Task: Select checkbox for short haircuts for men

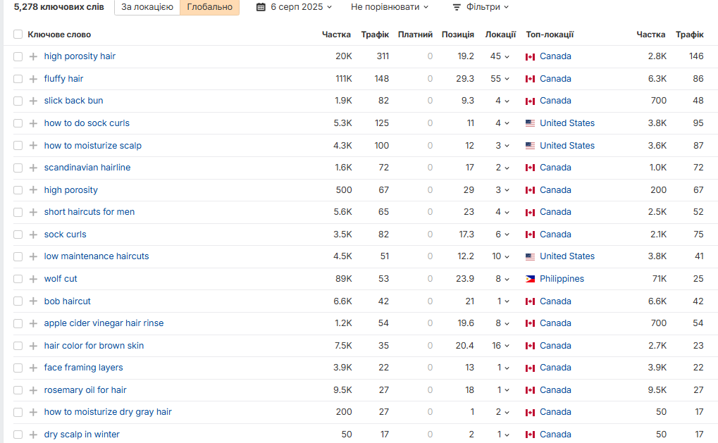Action: 18,212
